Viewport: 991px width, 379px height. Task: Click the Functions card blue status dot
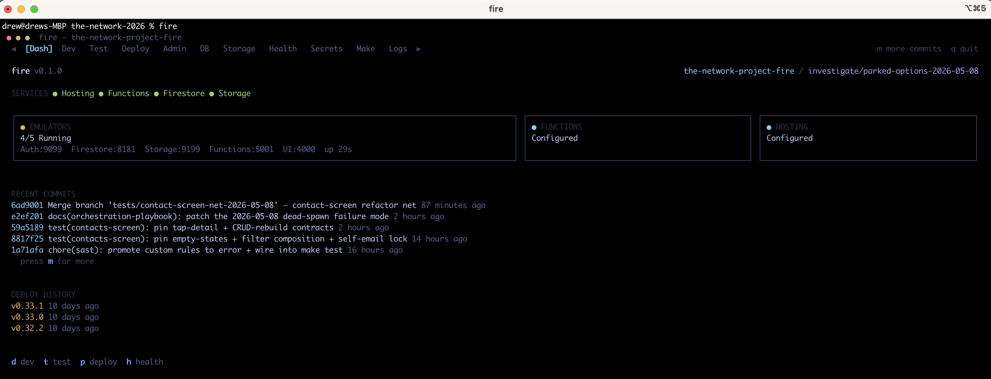pos(534,127)
